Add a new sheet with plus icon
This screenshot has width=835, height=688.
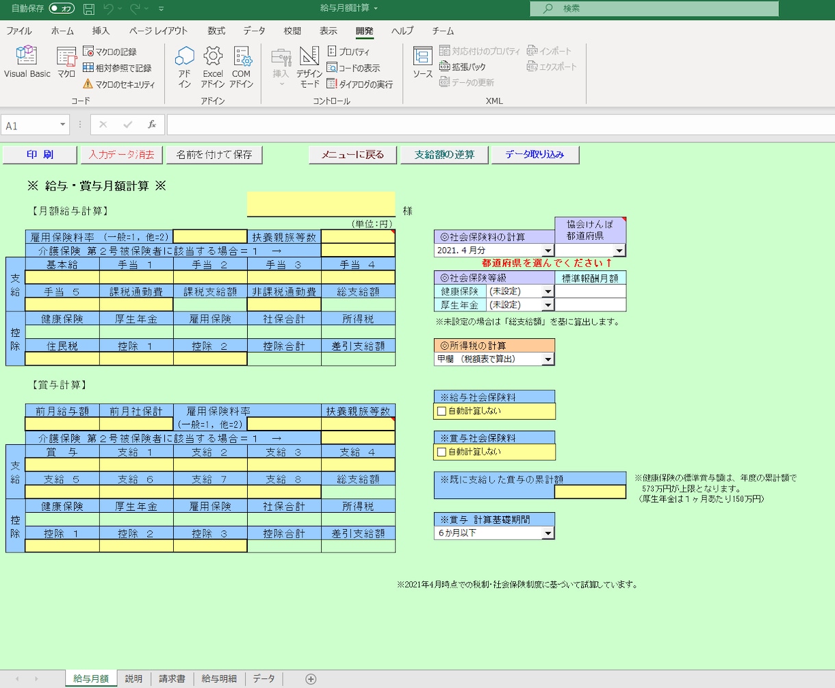click(311, 679)
